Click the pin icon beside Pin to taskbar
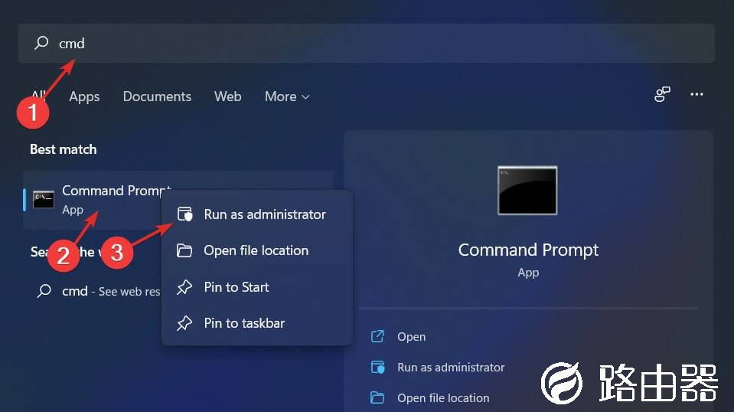This screenshot has height=412, width=734. (184, 323)
